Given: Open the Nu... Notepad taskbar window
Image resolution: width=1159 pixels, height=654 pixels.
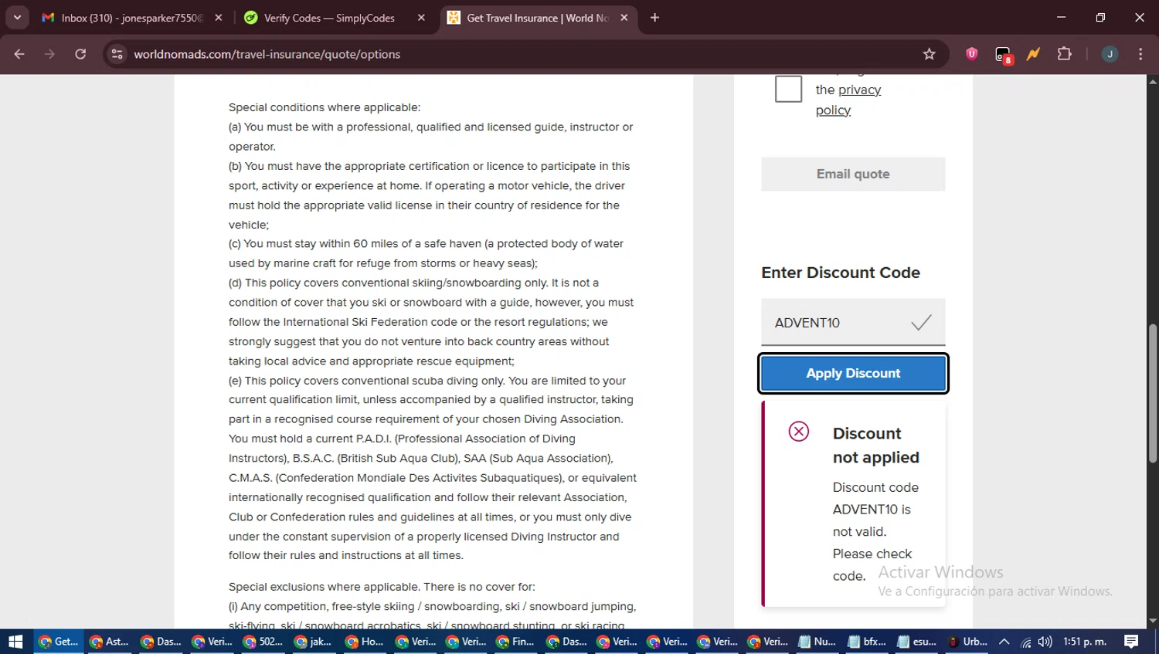Looking at the screenshot, I should click(817, 642).
